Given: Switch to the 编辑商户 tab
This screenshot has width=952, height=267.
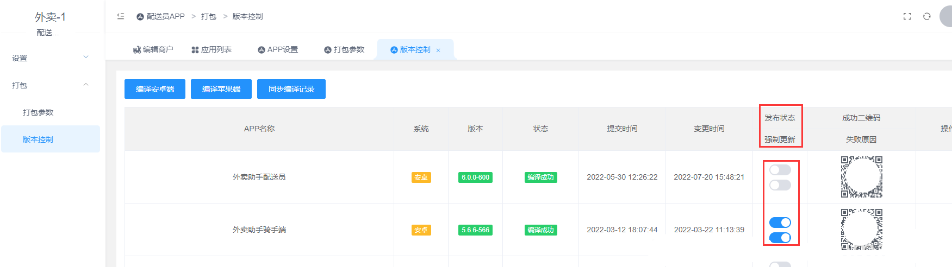Looking at the screenshot, I should pyautogui.click(x=153, y=49).
